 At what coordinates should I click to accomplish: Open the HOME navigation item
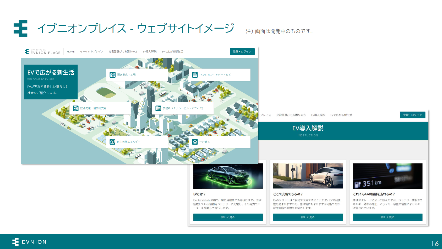71,51
